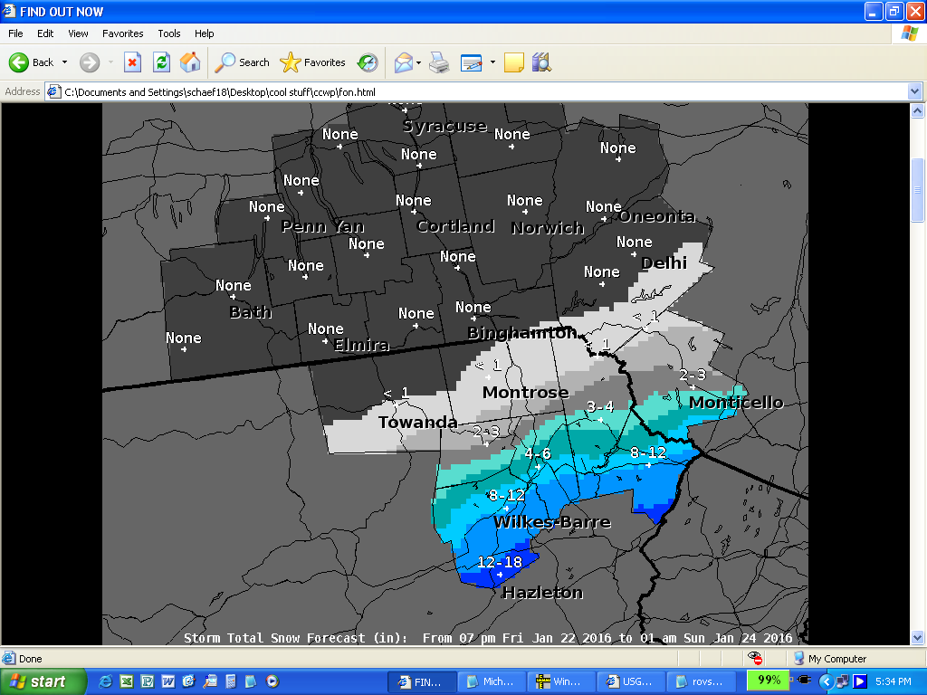
Task: Click the 99% battery indicator
Action: click(x=769, y=681)
